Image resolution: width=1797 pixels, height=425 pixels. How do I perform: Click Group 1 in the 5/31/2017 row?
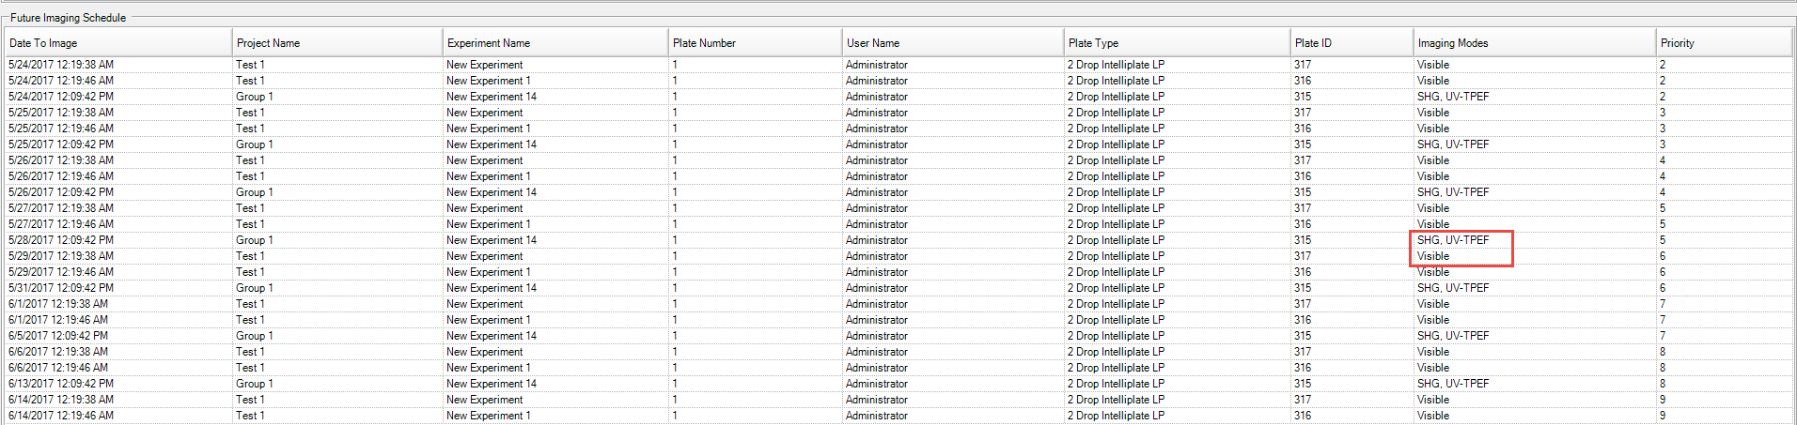(254, 288)
